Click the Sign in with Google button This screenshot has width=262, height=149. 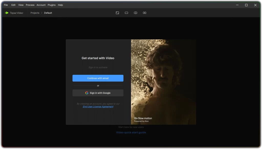tap(98, 93)
